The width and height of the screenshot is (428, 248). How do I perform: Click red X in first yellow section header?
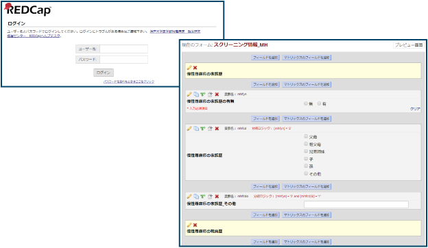[195, 68]
